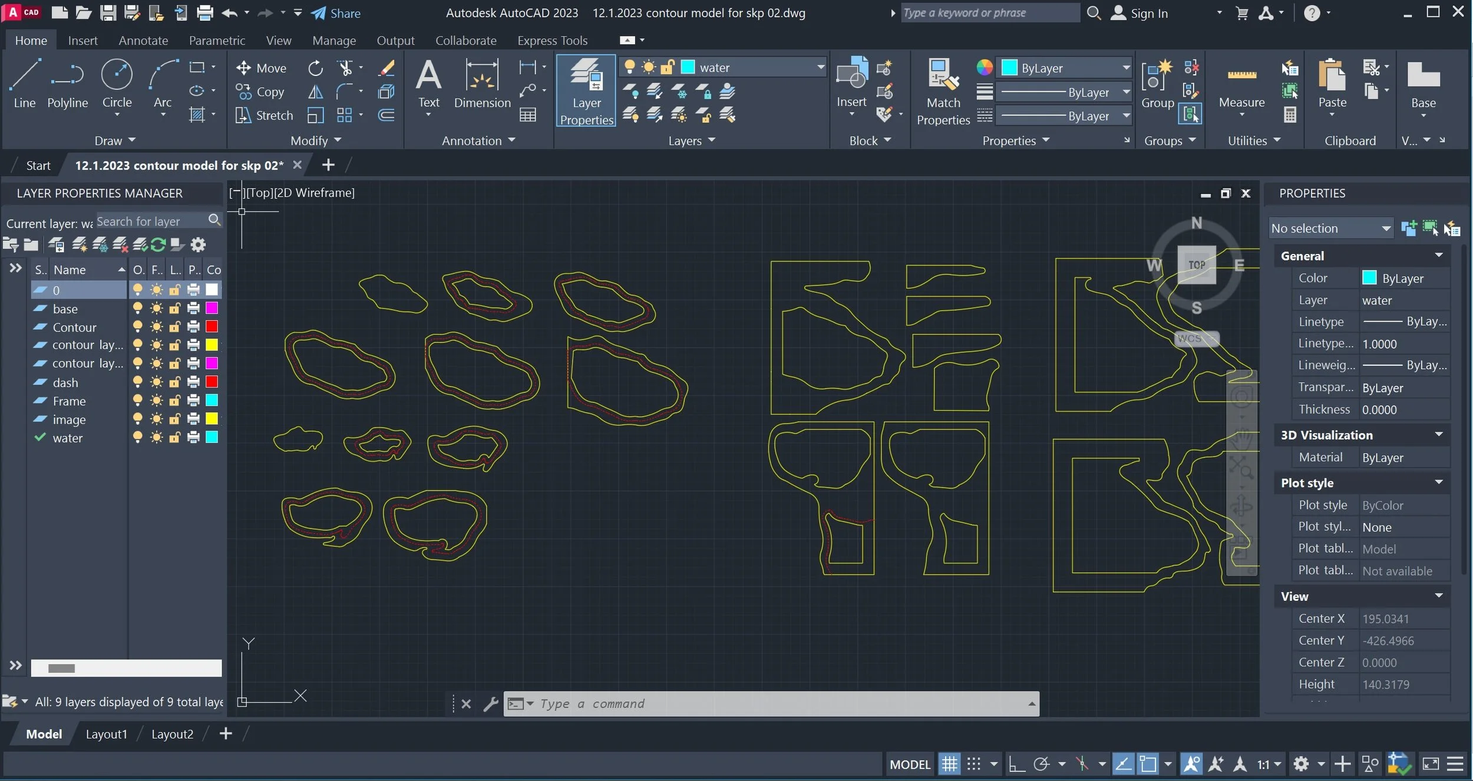Toggle freeze state of dash layer
The height and width of the screenshot is (781, 1473).
pos(156,382)
